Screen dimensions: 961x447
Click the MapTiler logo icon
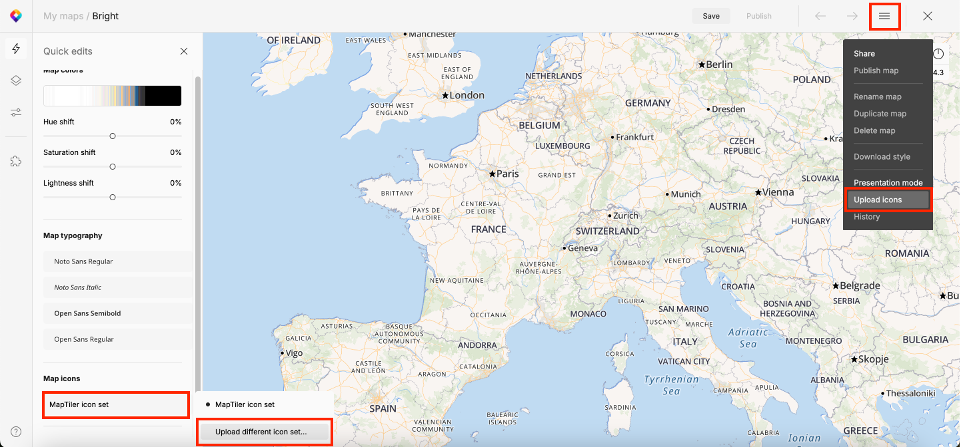coord(16,16)
